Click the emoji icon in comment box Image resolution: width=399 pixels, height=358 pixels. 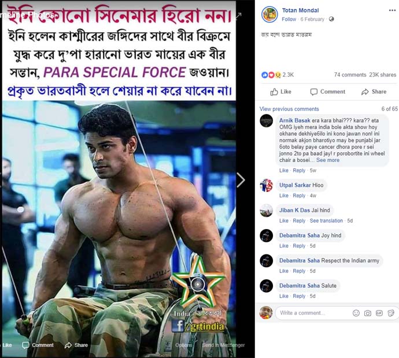pyautogui.click(x=356, y=313)
